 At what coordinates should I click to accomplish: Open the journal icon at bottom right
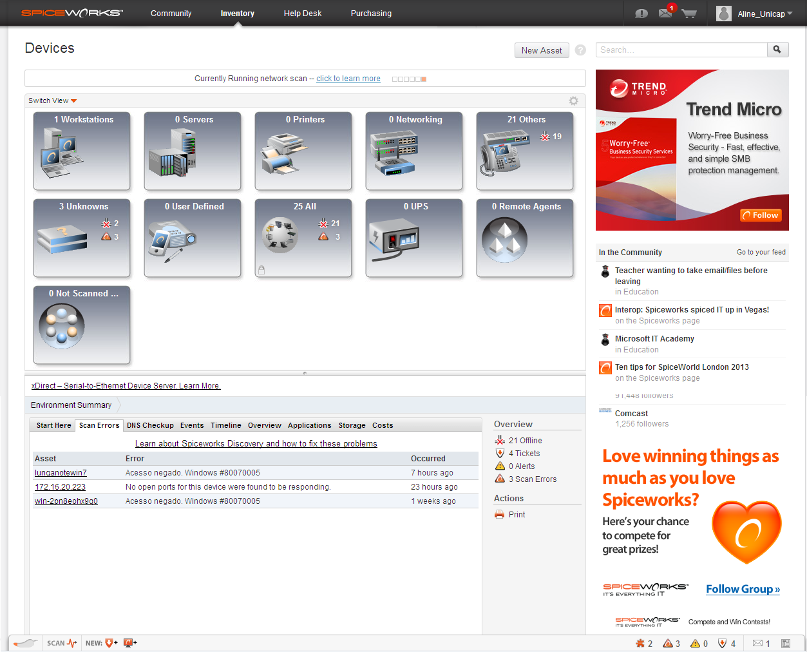tap(786, 643)
